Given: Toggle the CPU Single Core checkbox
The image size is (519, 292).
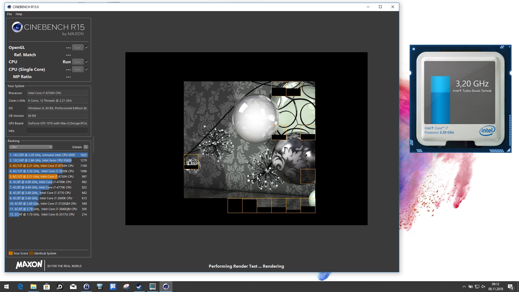Looking at the screenshot, I should click(87, 69).
